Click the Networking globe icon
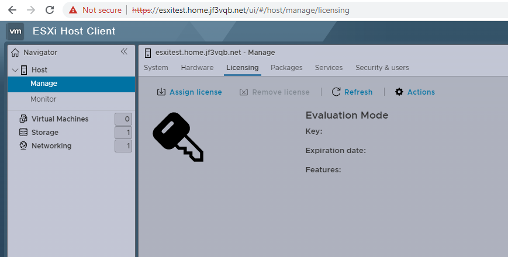 point(23,145)
